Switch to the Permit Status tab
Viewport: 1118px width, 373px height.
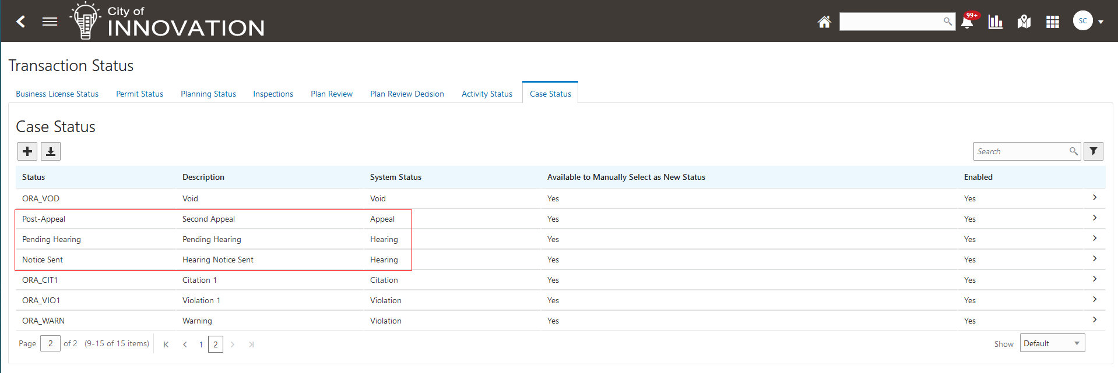click(x=139, y=94)
